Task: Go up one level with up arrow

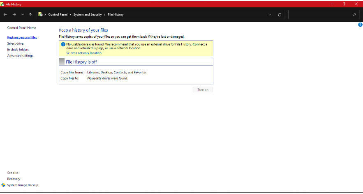Action: point(30,14)
